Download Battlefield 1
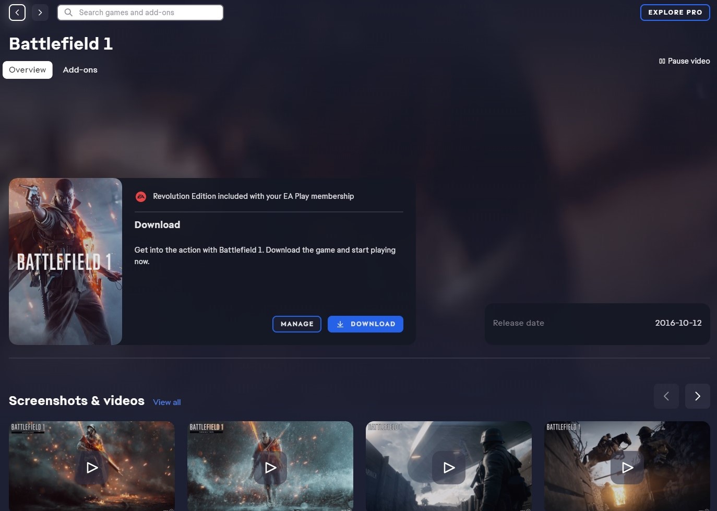 (x=365, y=324)
